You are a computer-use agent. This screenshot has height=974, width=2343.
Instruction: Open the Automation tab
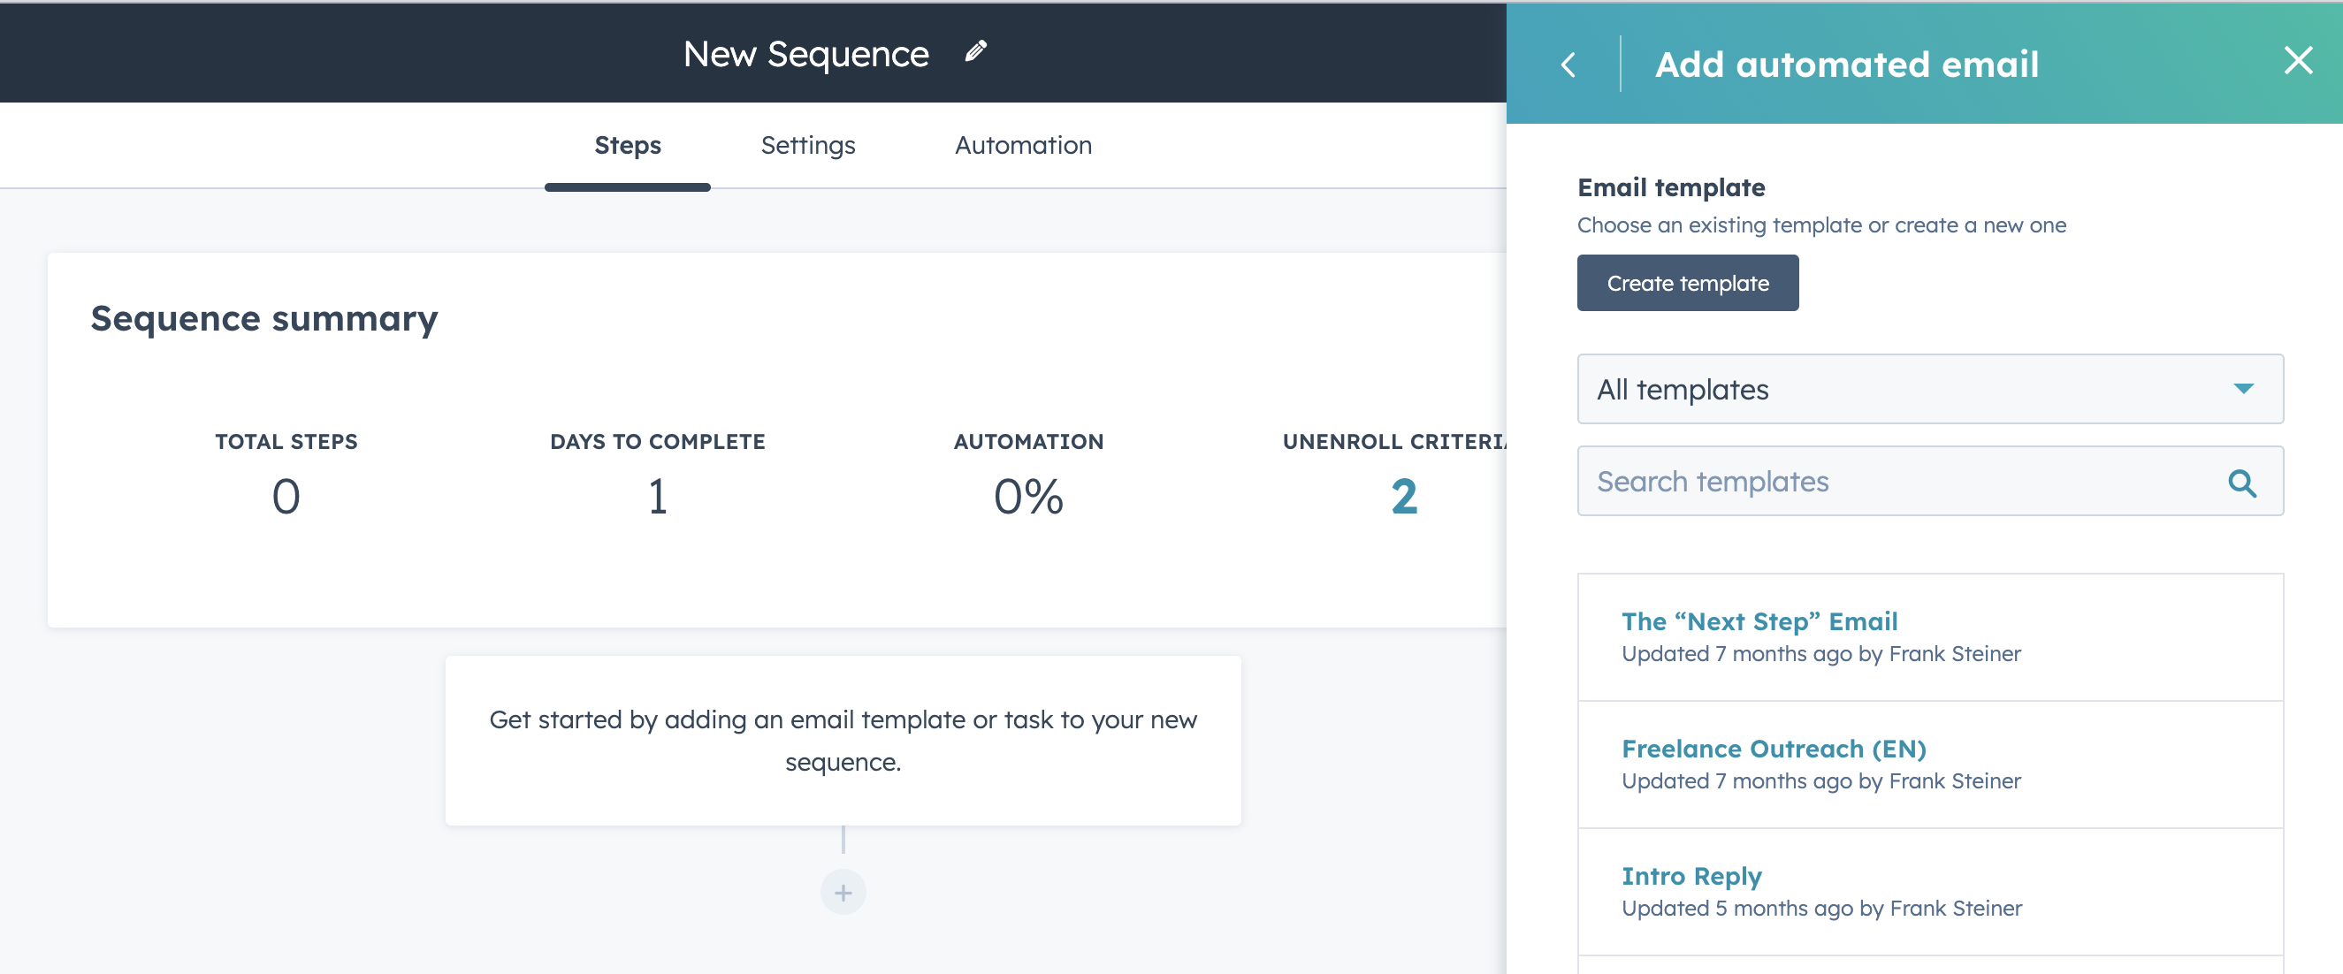[x=1022, y=145]
